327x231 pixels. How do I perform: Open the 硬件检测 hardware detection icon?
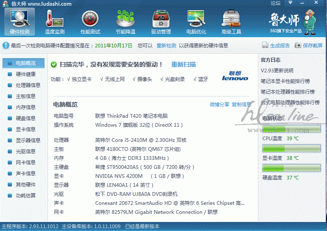pos(20,22)
